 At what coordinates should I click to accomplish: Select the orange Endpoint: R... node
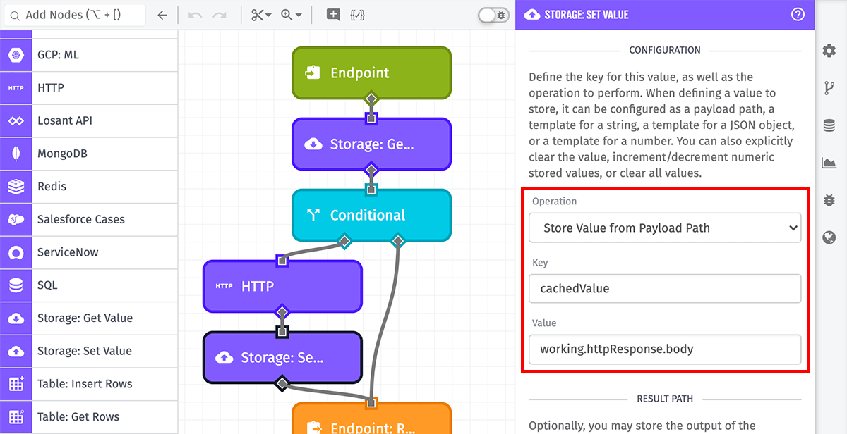click(371, 418)
